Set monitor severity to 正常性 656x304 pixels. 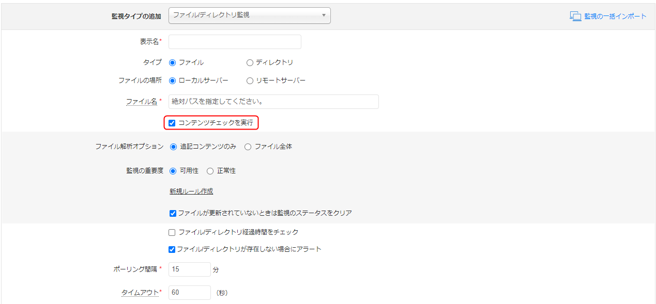point(210,171)
